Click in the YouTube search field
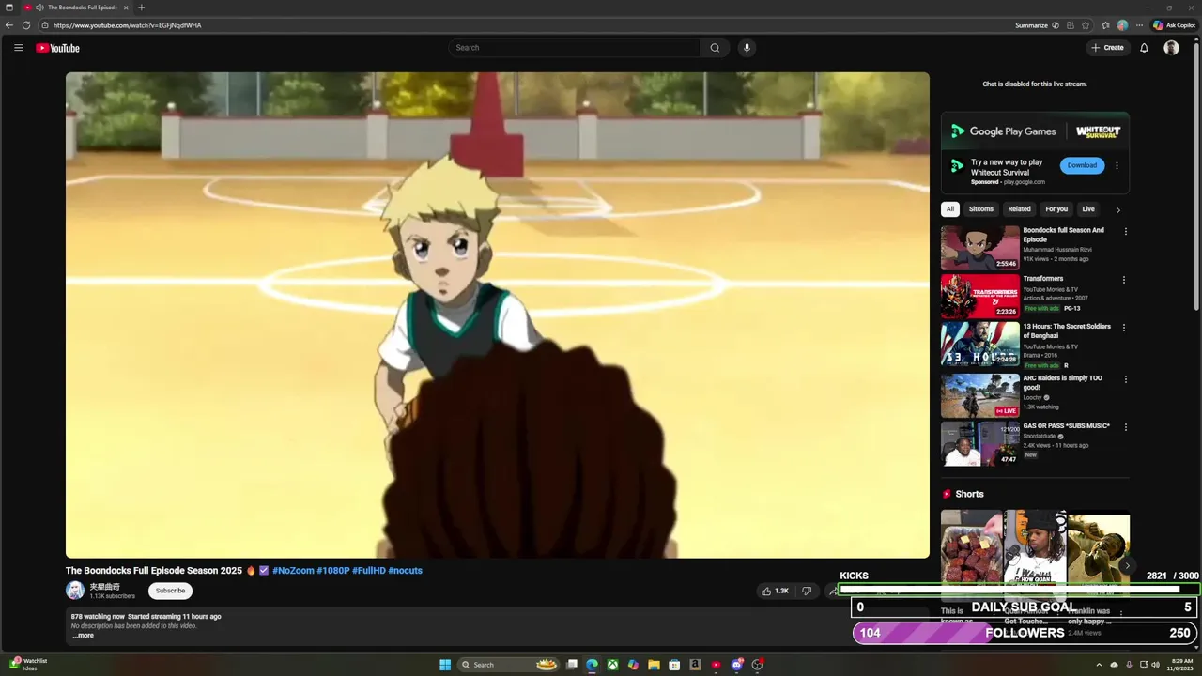This screenshot has height=676, width=1202. pyautogui.click(x=575, y=48)
